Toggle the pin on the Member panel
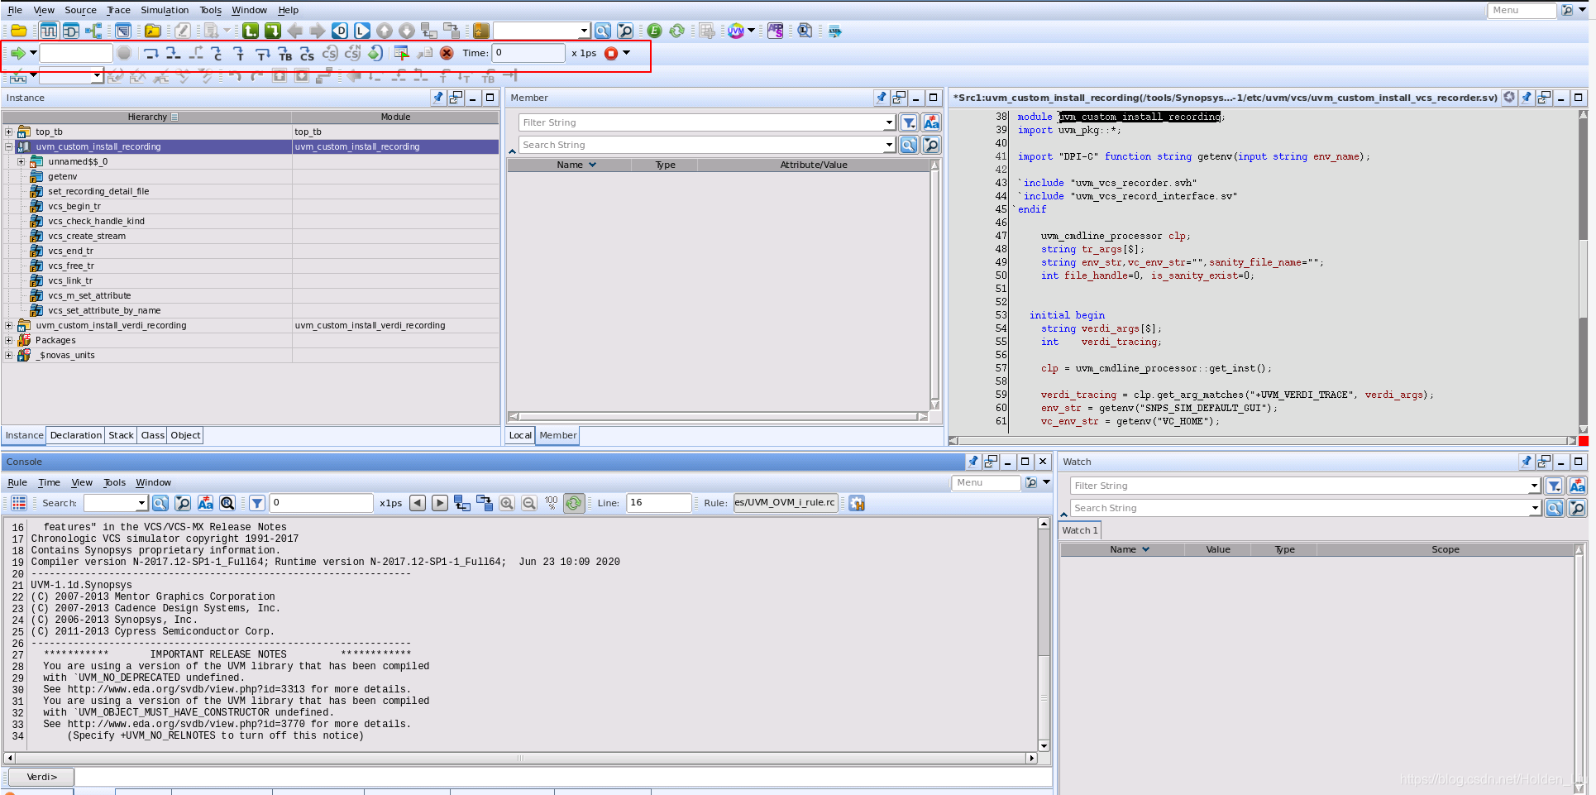The image size is (1596, 795). point(882,98)
